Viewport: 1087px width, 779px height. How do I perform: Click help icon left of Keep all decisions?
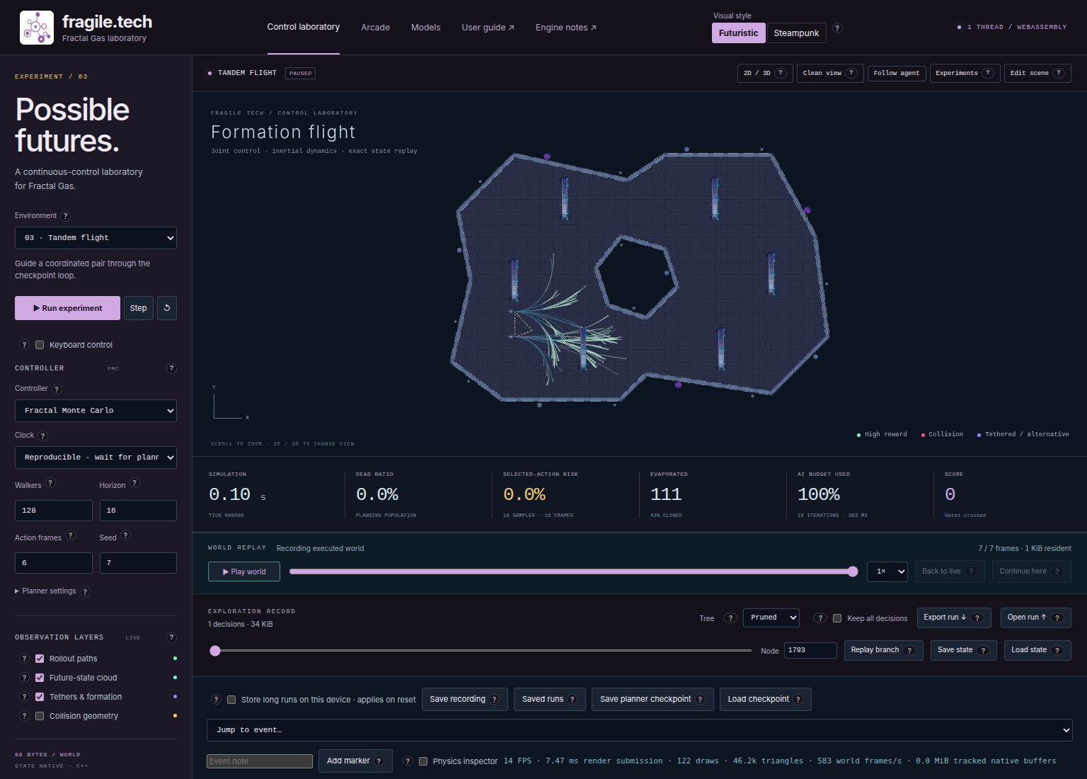[x=820, y=618]
